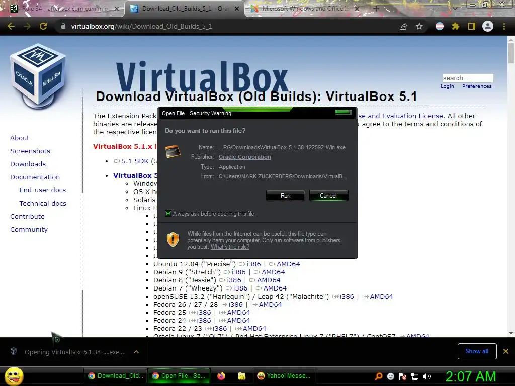Open Yahoo! Messenger from taskbar

point(284,376)
